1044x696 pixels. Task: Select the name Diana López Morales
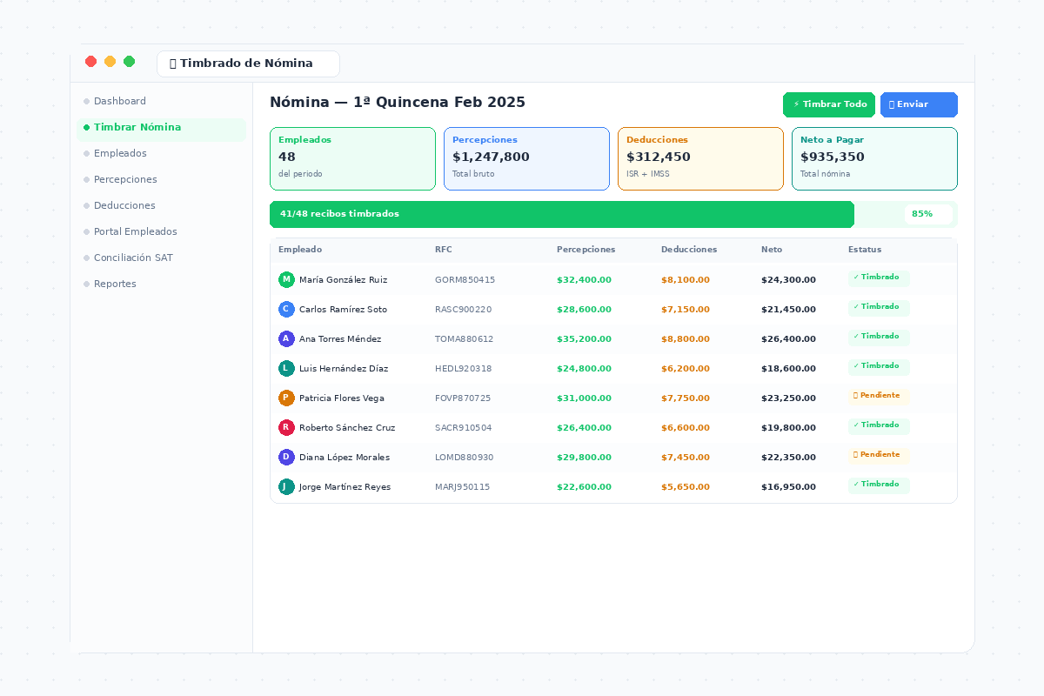pyautogui.click(x=345, y=458)
